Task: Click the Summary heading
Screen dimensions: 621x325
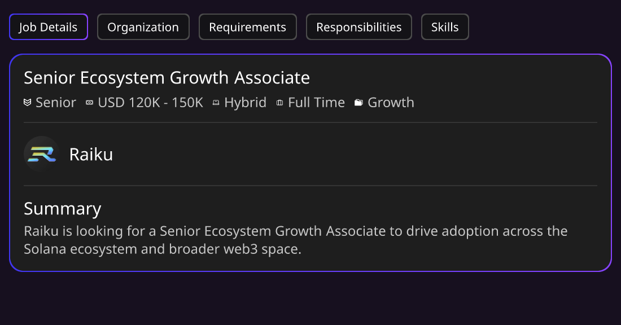Action: pyautogui.click(x=63, y=209)
